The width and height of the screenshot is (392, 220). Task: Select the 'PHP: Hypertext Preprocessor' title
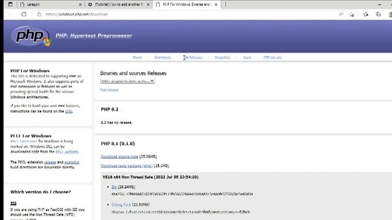(x=94, y=35)
